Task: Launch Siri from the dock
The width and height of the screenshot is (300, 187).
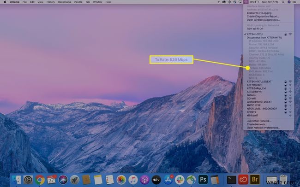Action: tap(63, 180)
